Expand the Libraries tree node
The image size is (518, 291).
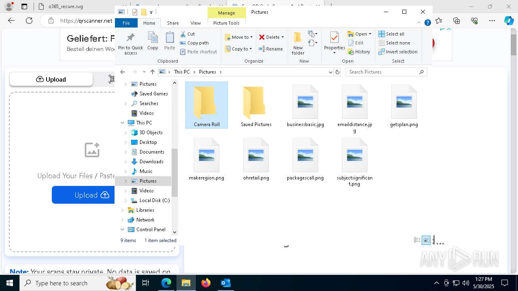123,210
